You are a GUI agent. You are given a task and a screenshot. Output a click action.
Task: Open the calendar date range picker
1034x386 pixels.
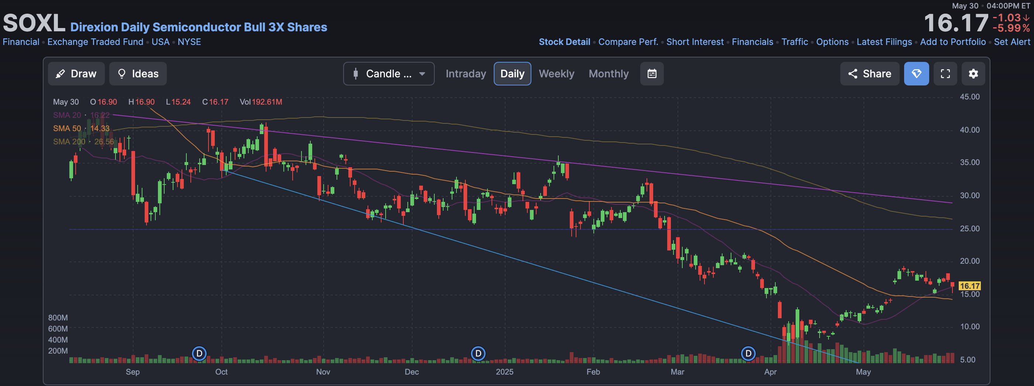pos(652,74)
